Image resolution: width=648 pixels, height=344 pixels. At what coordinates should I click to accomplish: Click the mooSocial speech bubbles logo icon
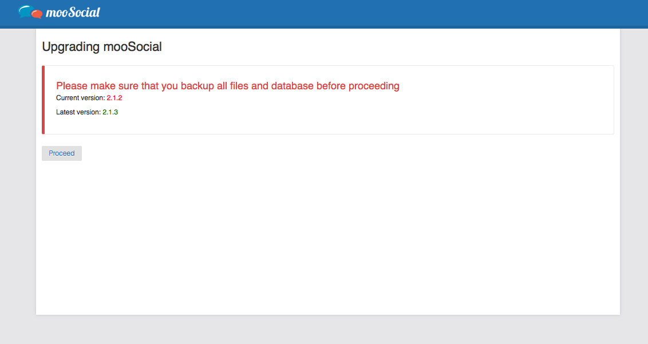click(30, 11)
